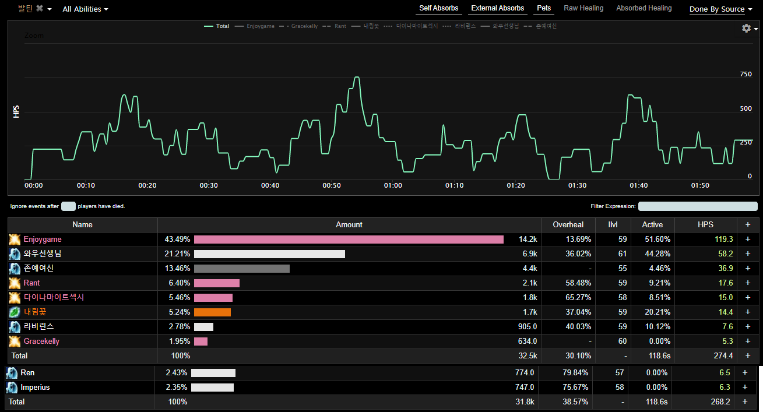Open the All Abilities dropdown
The width and height of the screenshot is (763, 412).
click(85, 9)
